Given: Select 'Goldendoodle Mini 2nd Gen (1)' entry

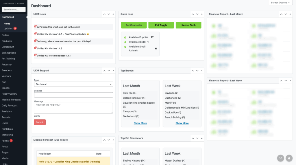Looking at the screenshot, I should point(182,108).
